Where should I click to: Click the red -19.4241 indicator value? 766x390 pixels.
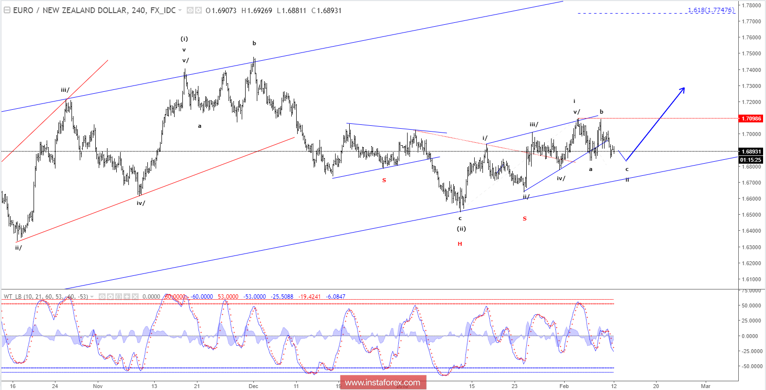(310, 296)
